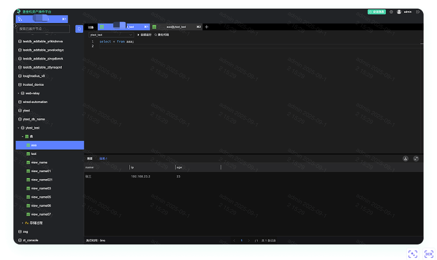Expand the web-relay database node
This screenshot has width=437, height=260.
click(18, 93)
